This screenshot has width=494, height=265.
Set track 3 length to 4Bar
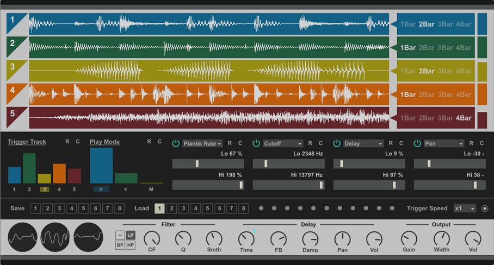click(x=464, y=71)
